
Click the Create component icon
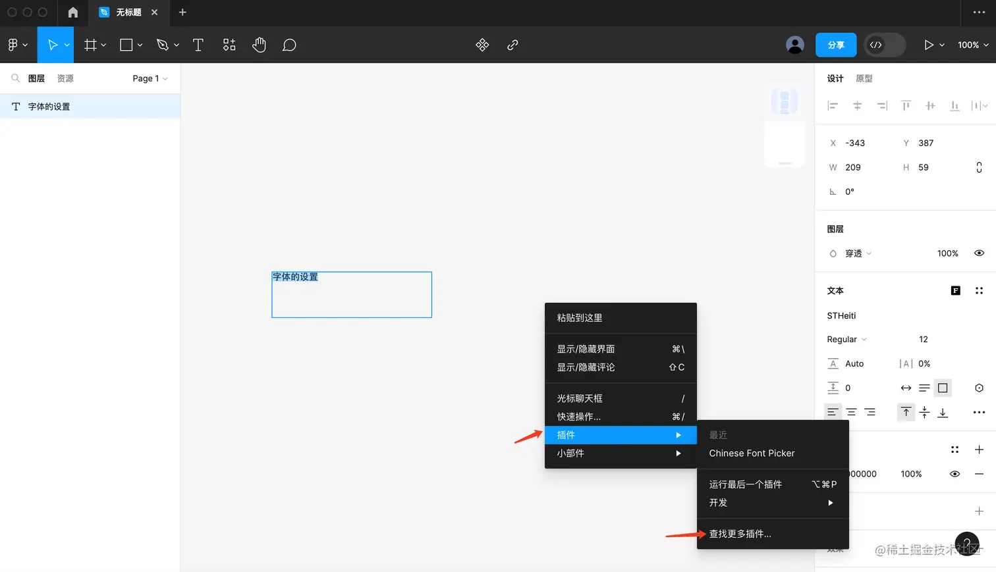pyautogui.click(x=482, y=45)
